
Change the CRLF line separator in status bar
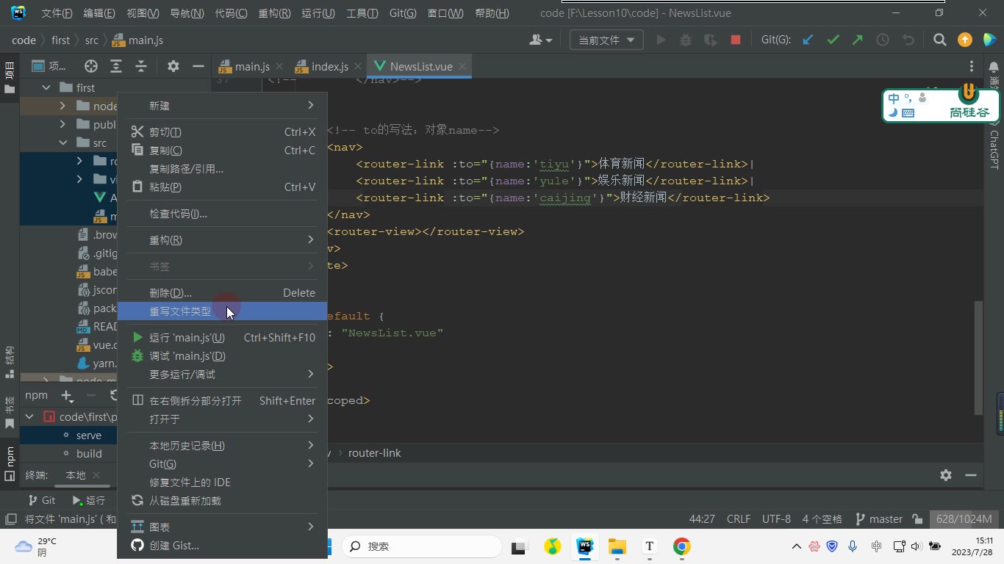click(739, 519)
